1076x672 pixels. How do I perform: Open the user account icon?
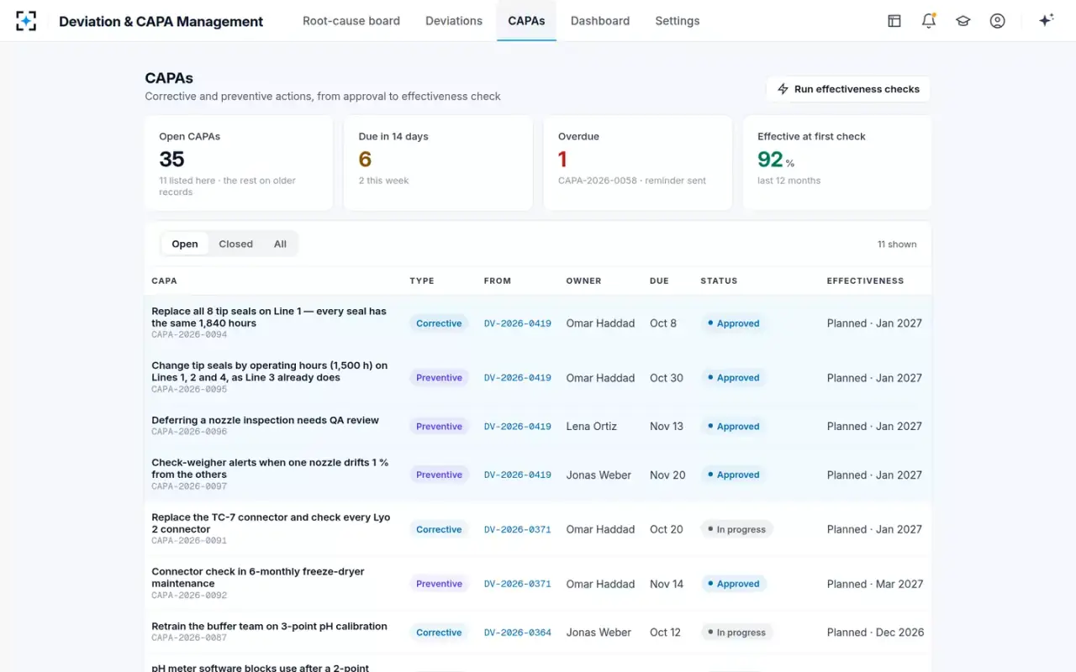click(998, 21)
